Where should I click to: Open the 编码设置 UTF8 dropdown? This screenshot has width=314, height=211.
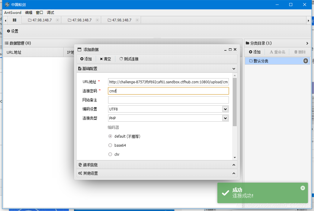pyautogui.click(x=225, y=109)
